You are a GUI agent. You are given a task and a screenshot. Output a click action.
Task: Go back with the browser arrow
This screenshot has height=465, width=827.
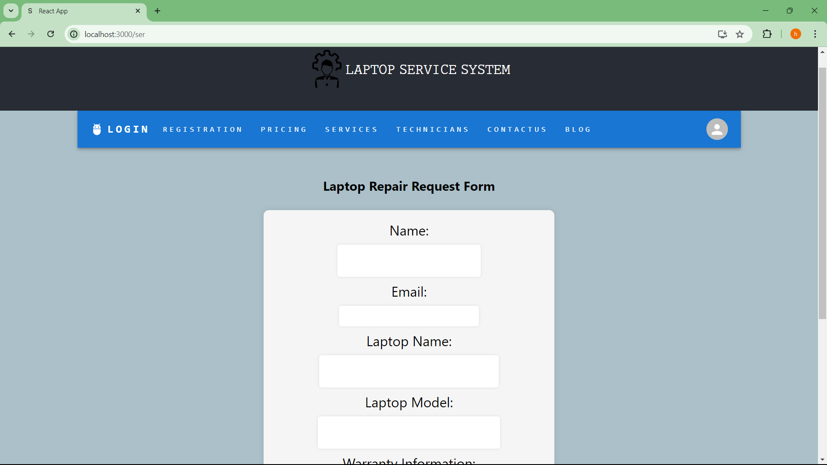tap(12, 34)
